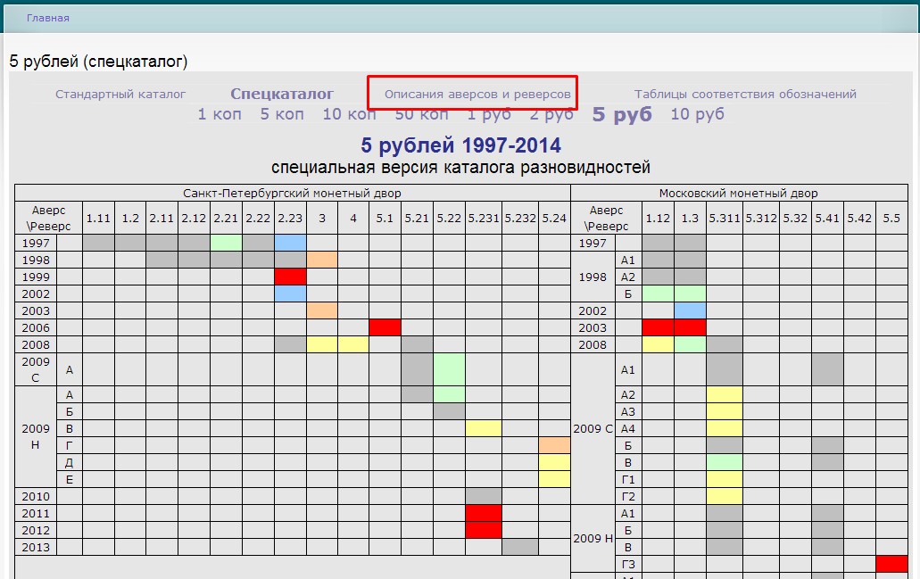Open the red 2011 cell under 5.231
The height and width of the screenshot is (579, 920).
tap(483, 513)
